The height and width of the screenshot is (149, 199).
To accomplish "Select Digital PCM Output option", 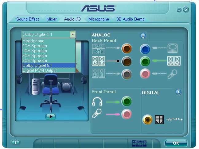I will (x=49, y=70).
